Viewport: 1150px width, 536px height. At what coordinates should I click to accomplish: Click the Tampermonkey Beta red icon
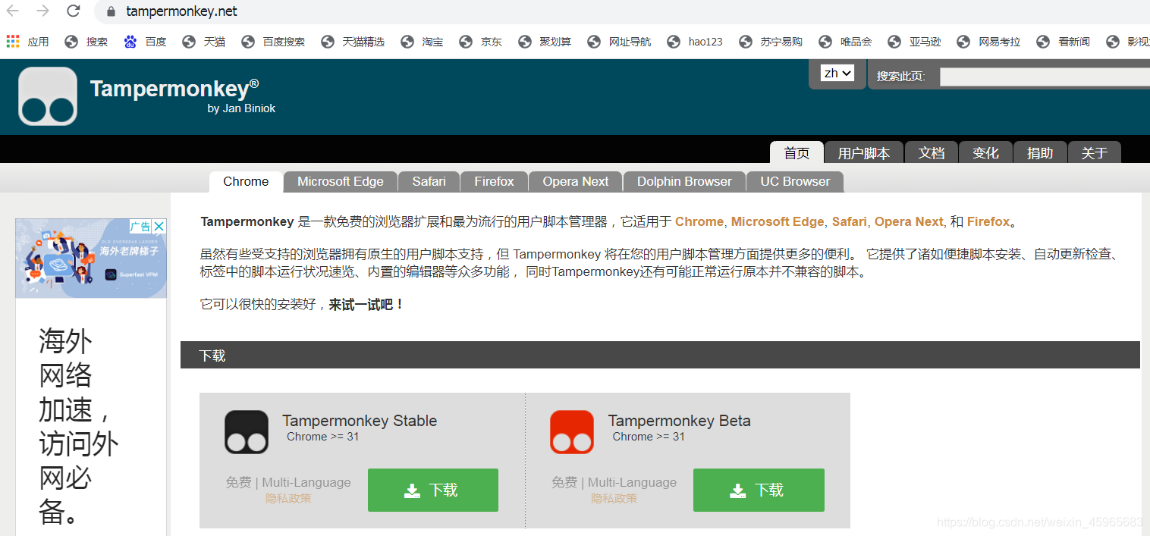point(572,432)
